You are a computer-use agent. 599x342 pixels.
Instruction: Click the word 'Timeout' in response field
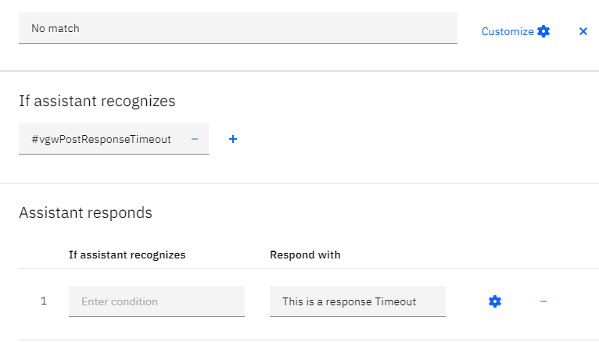395,301
